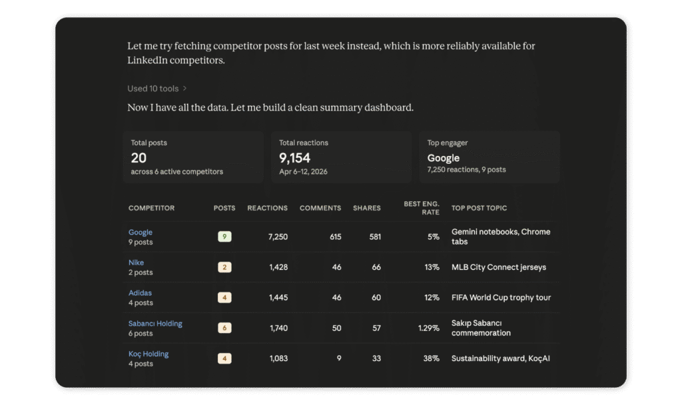Viewport: 682px width, 405px height.
Task: Click Nike's orange 2 posts badge
Action: (224, 267)
